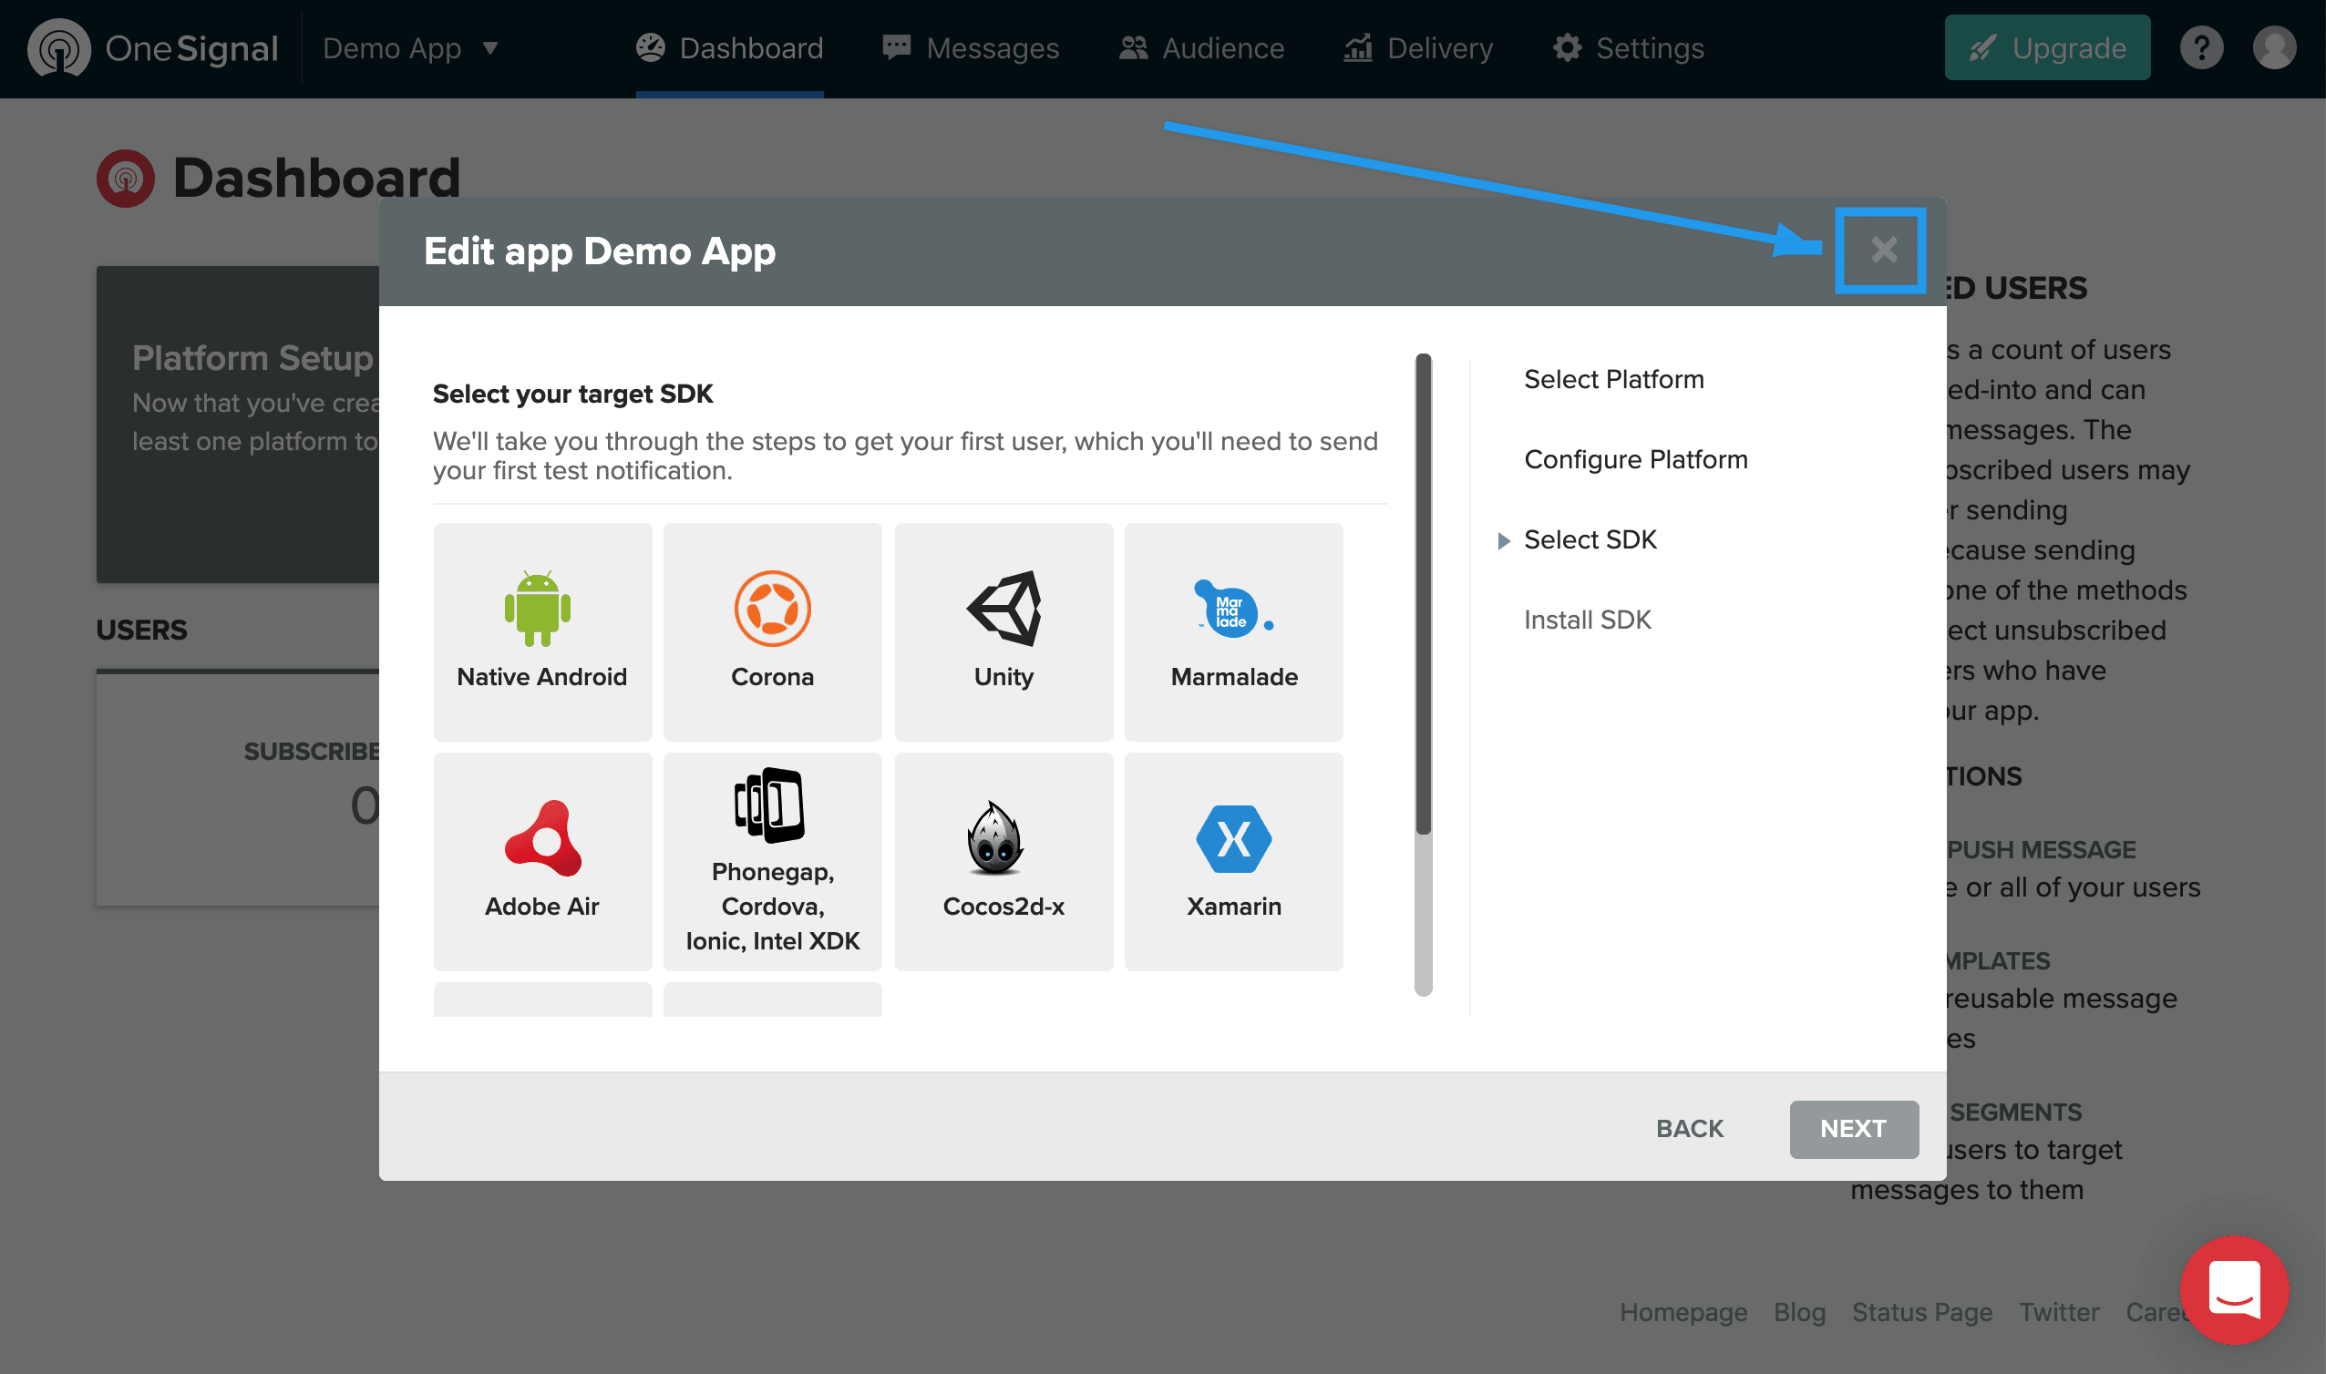Choose Adobe Air as target SDK
Screen dimensions: 2326x1374
coord(542,860)
